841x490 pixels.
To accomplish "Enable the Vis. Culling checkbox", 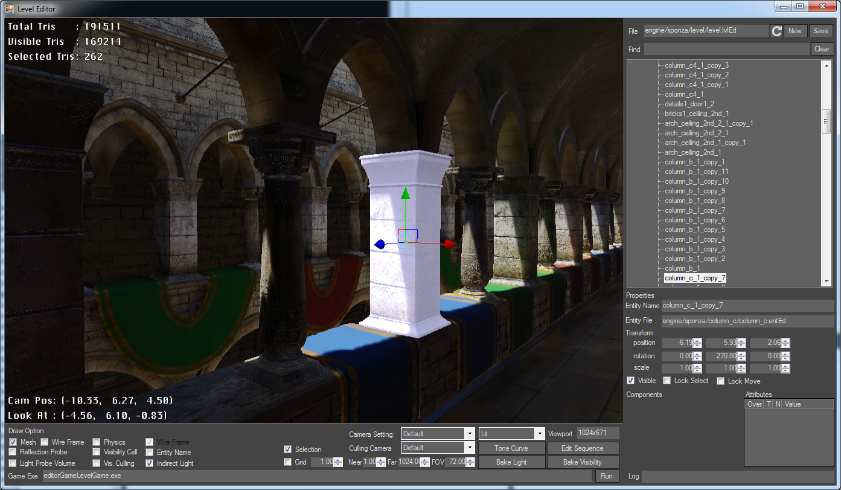I will [x=97, y=463].
